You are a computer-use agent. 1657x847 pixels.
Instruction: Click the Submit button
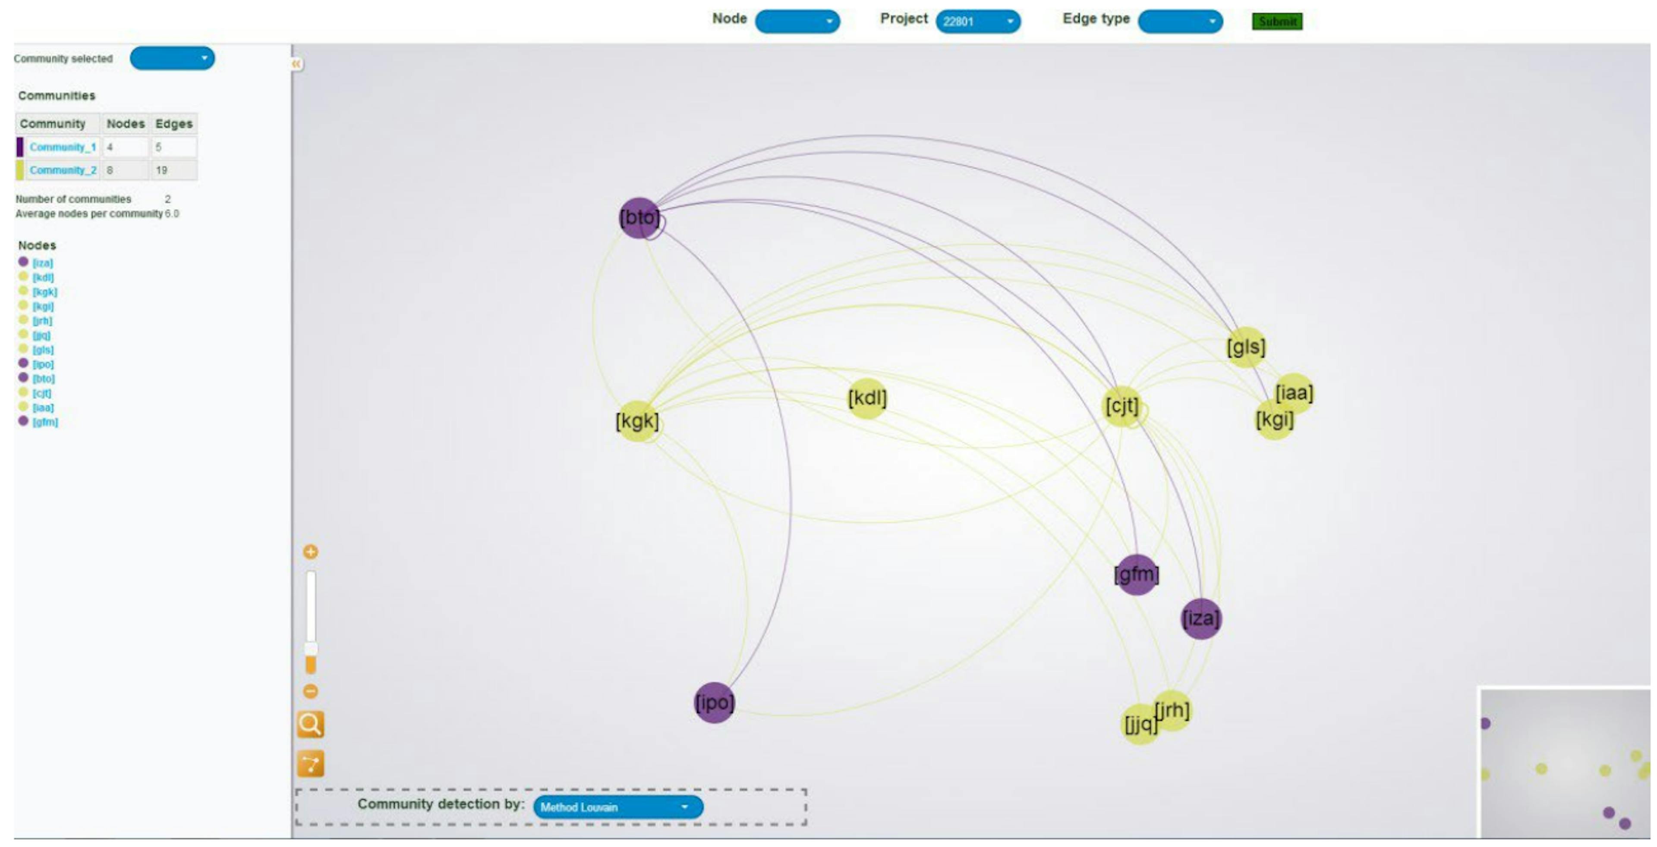1276,19
